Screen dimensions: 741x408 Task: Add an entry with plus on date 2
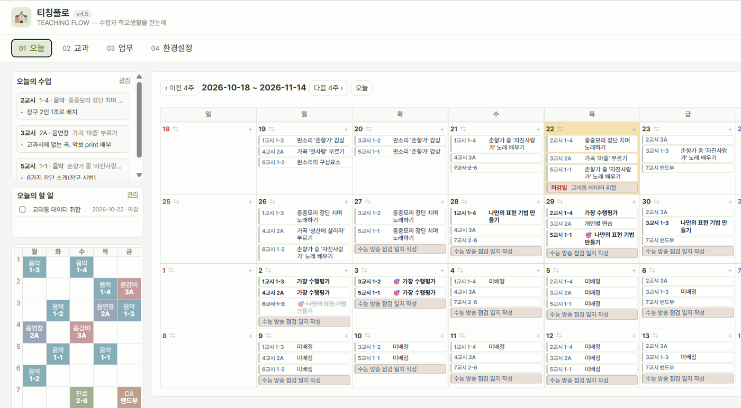click(347, 271)
